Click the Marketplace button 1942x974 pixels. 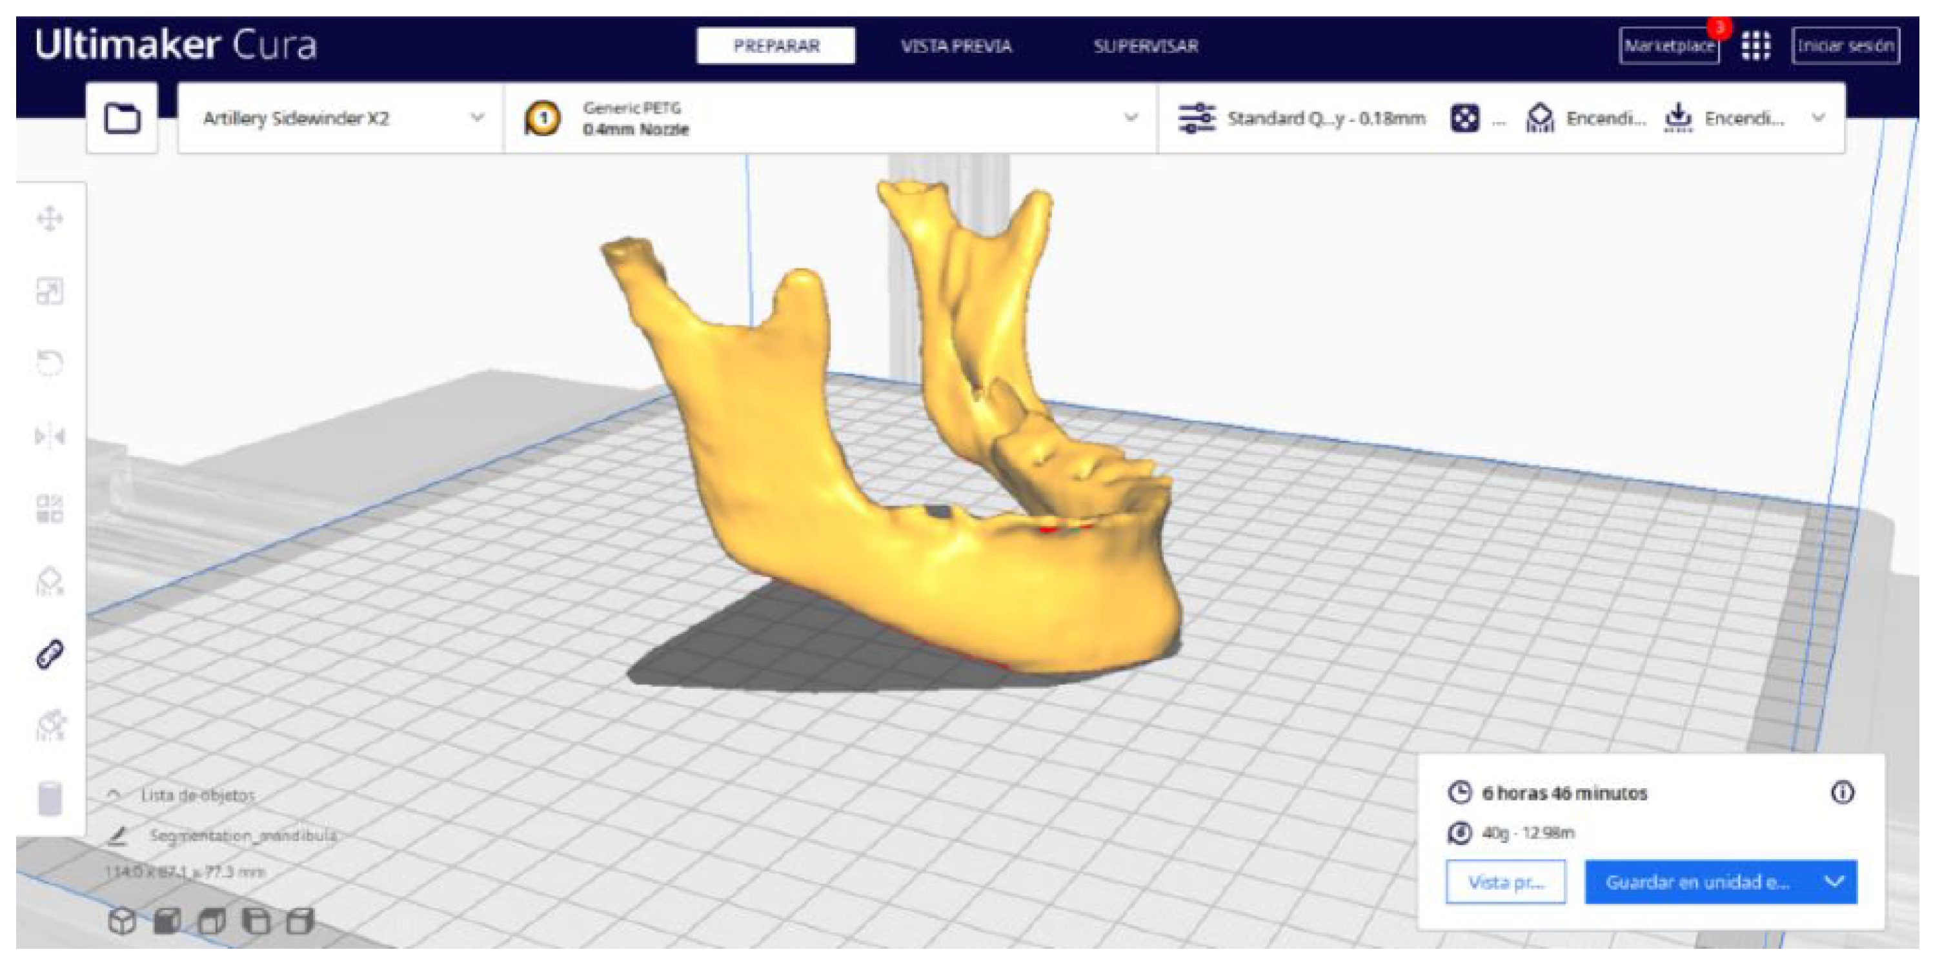pyautogui.click(x=1668, y=46)
